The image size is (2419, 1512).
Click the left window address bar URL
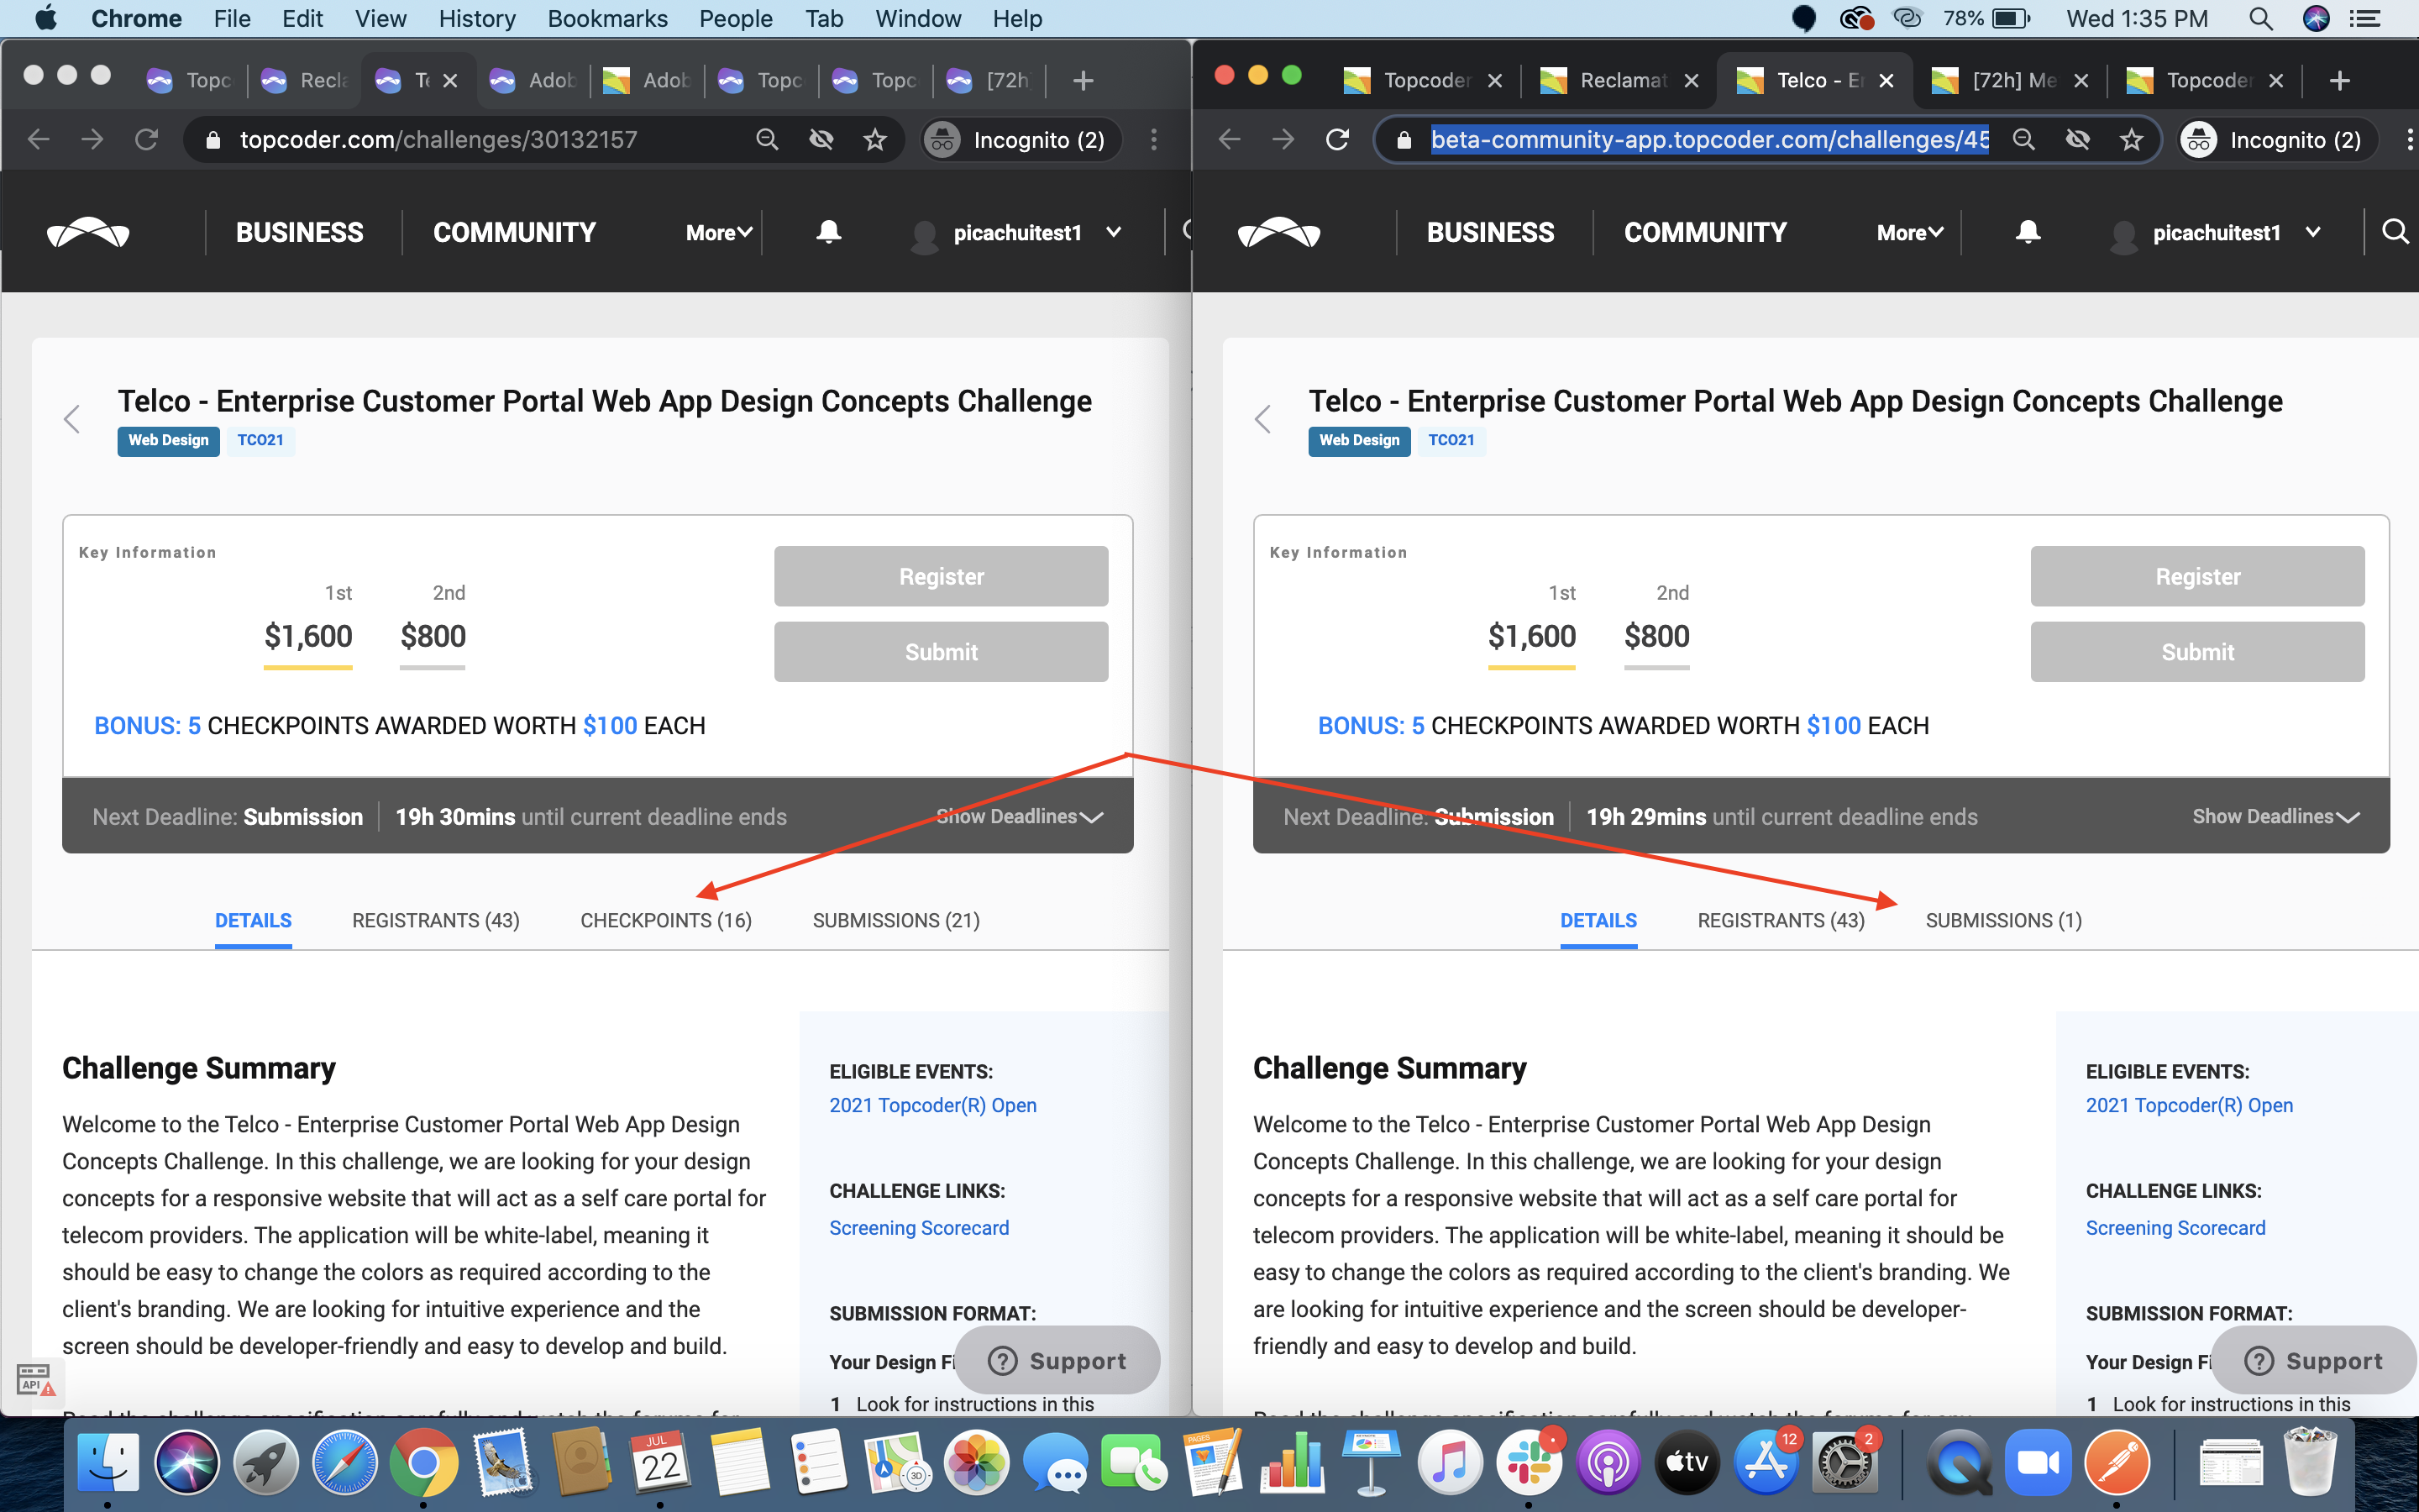[438, 139]
